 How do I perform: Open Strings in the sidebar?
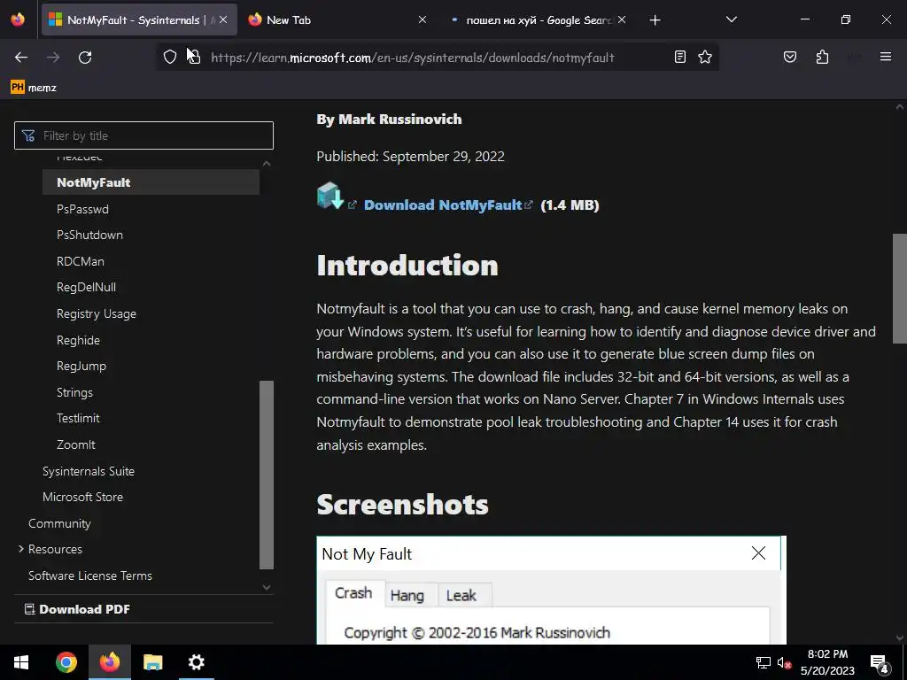pos(74,392)
